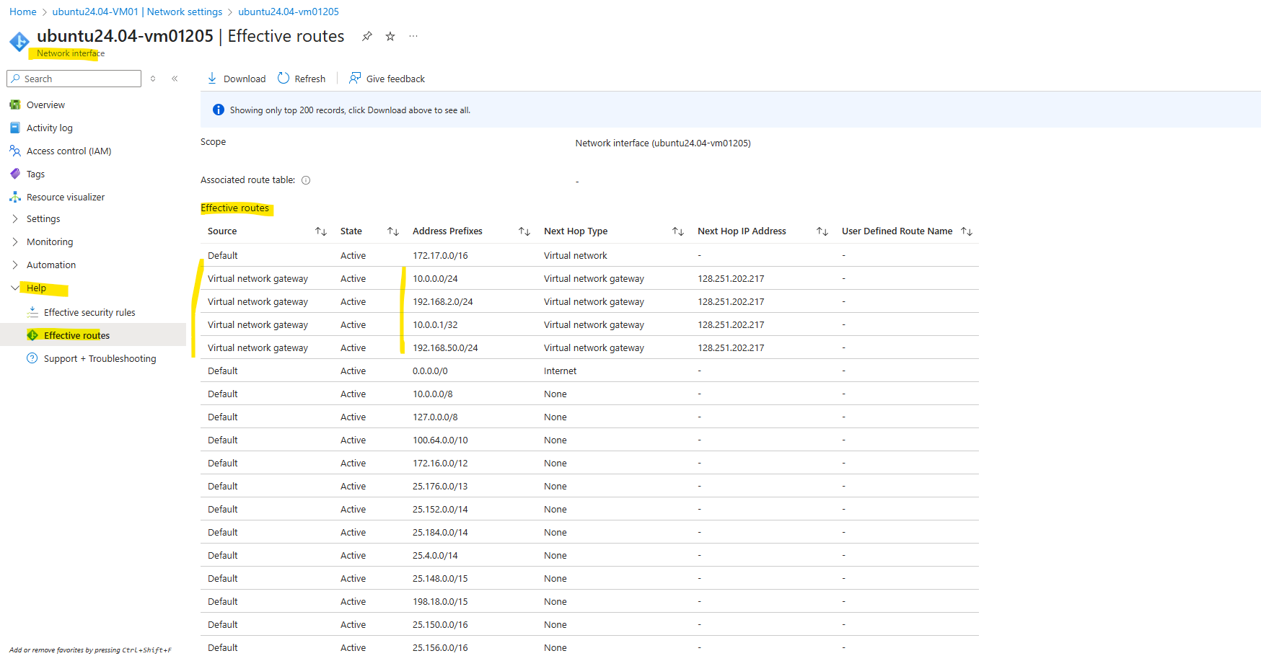Click the blue info icon in banner
1261x656 pixels.
pos(219,110)
